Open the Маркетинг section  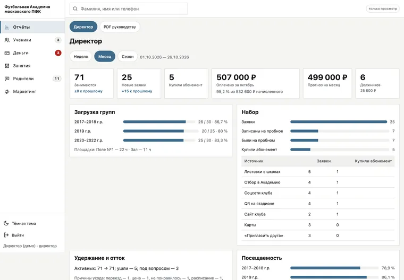(32, 92)
